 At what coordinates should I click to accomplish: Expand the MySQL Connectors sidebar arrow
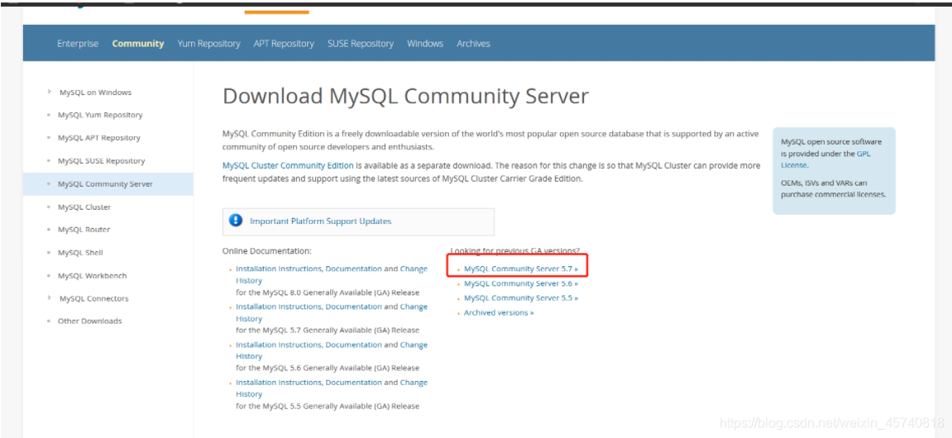pos(49,298)
